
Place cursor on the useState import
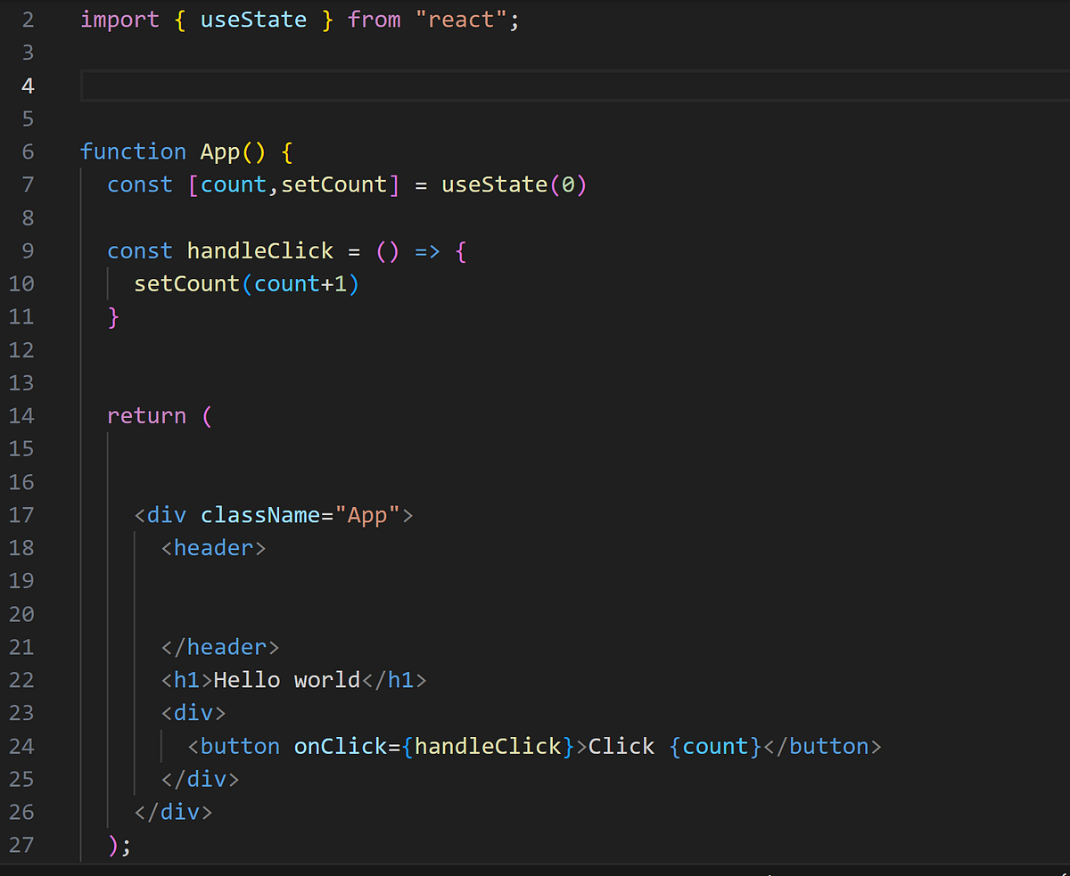pos(252,19)
